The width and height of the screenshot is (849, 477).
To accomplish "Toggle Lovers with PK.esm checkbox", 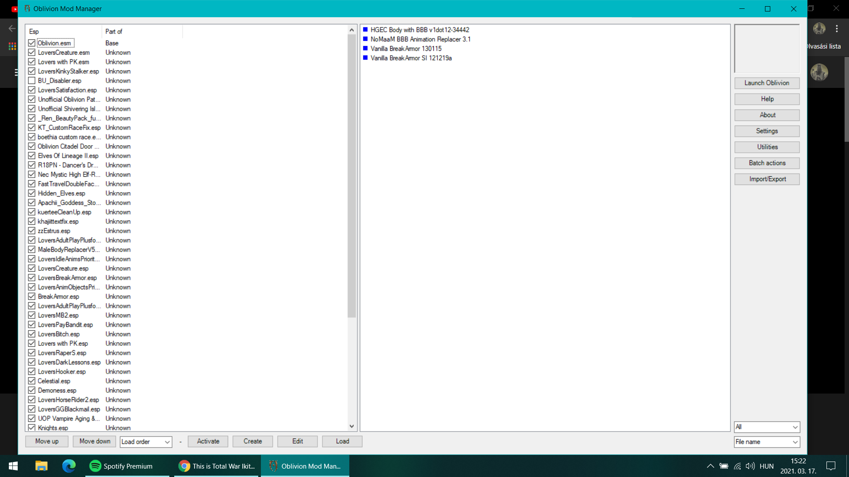I will point(32,62).
